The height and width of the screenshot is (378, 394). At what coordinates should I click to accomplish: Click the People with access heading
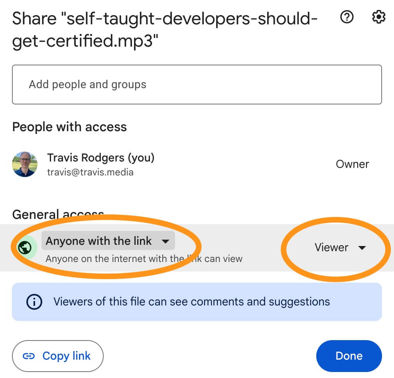click(x=69, y=127)
